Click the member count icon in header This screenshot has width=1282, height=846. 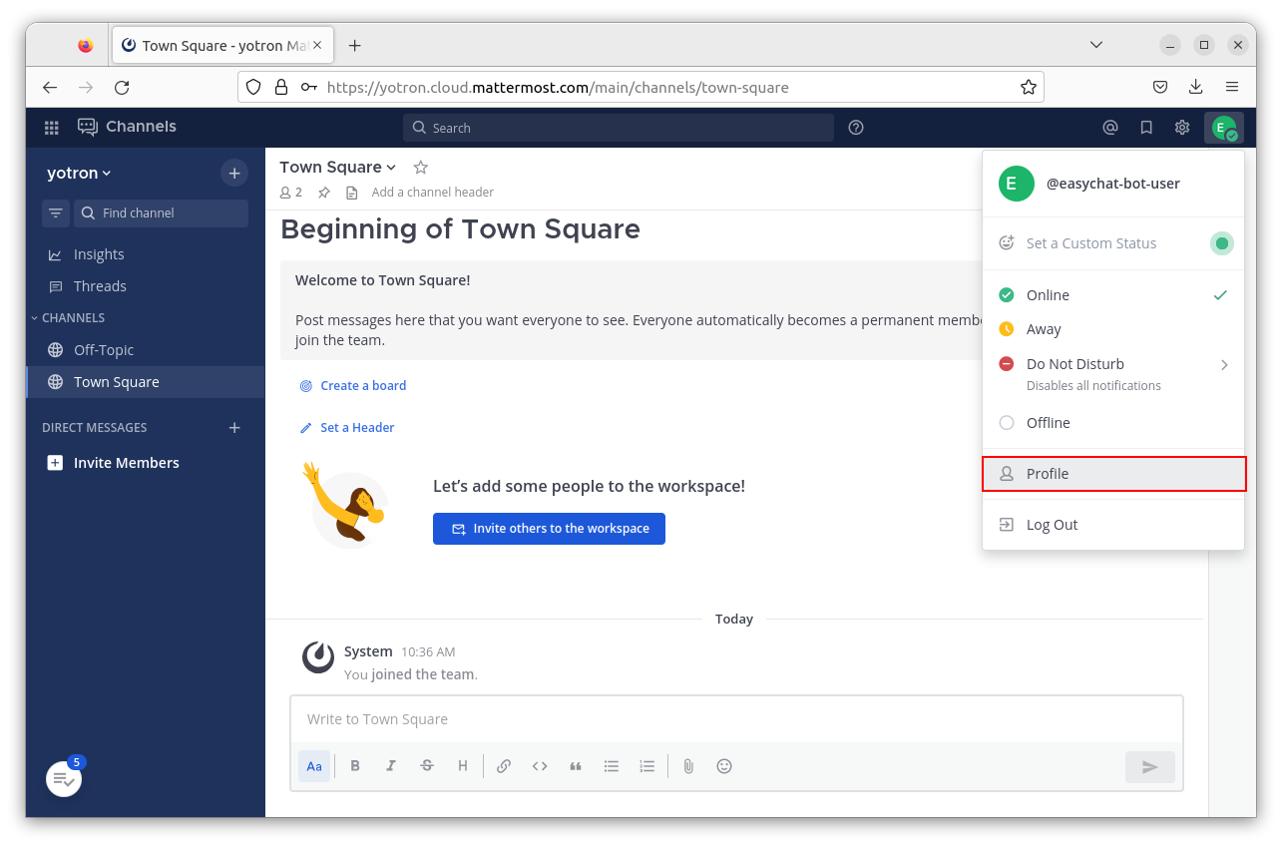click(x=290, y=192)
